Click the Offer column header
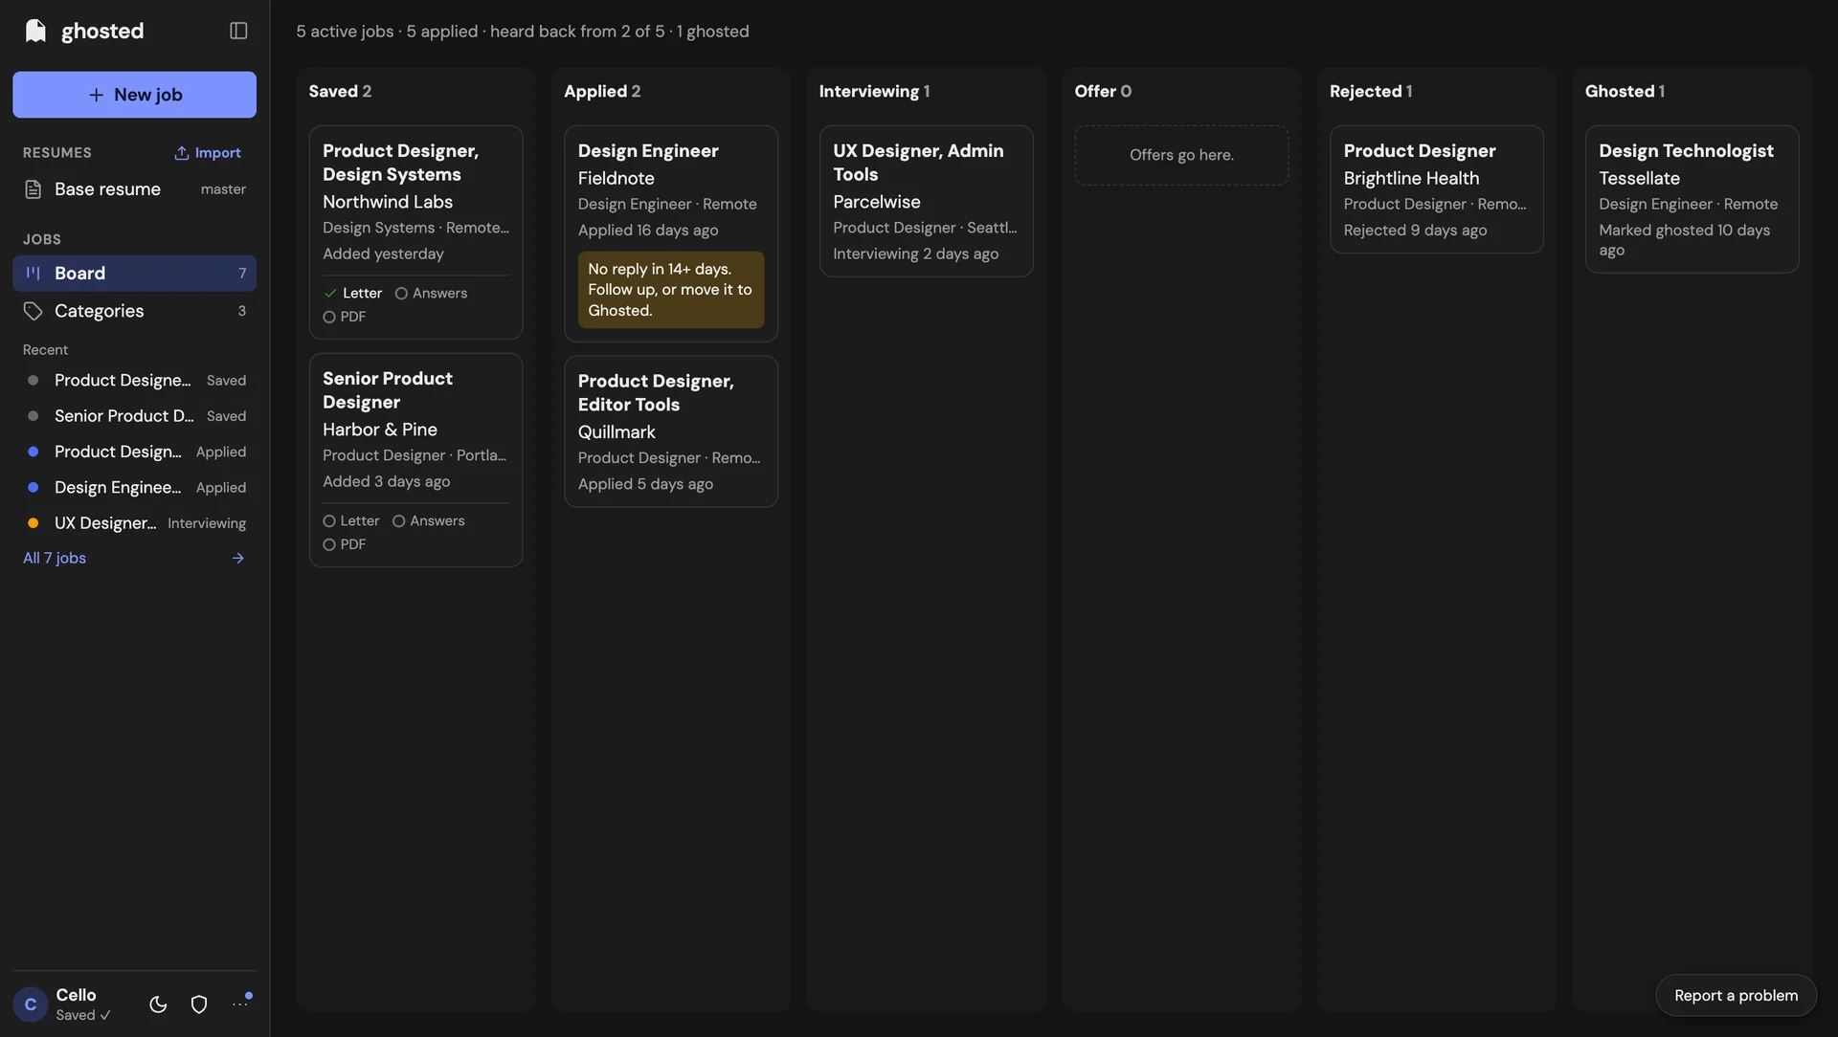Image resolution: width=1838 pixels, height=1037 pixels. 1103,91
